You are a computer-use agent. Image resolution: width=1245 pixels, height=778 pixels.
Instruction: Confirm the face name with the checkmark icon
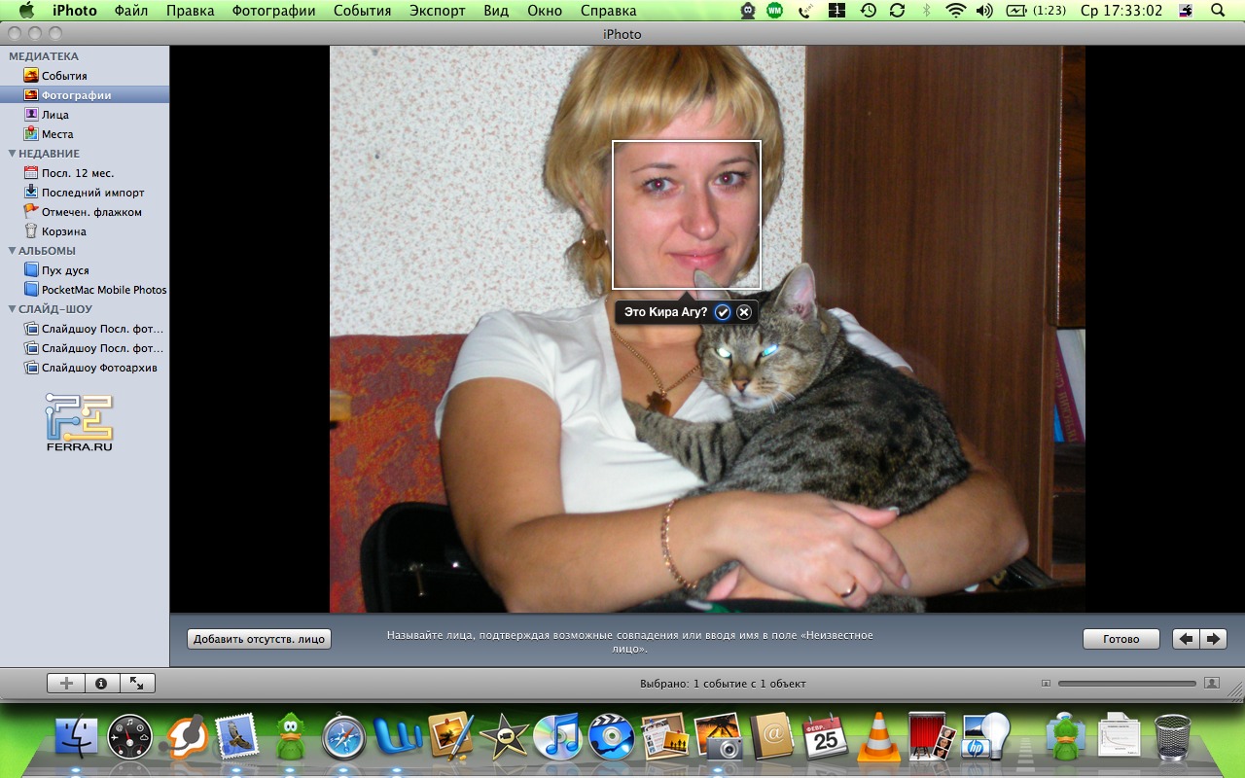(x=723, y=312)
